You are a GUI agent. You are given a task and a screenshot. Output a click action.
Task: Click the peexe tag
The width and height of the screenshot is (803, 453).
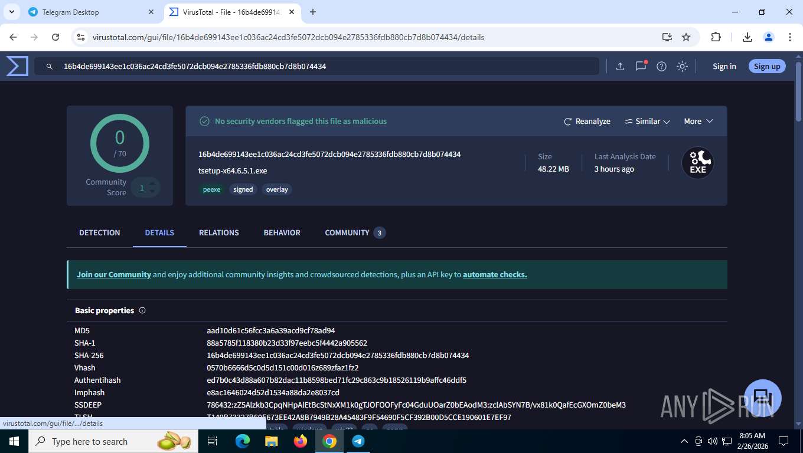(x=212, y=189)
